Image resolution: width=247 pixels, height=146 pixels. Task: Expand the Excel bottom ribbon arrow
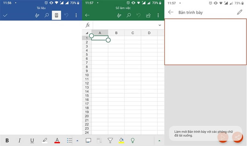pos(159,141)
